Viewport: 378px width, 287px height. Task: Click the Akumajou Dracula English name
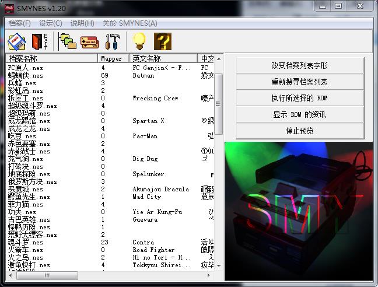(x=161, y=190)
